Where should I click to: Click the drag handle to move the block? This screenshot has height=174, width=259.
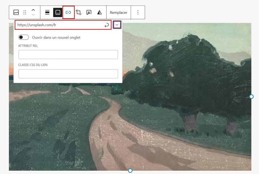coord(24,12)
